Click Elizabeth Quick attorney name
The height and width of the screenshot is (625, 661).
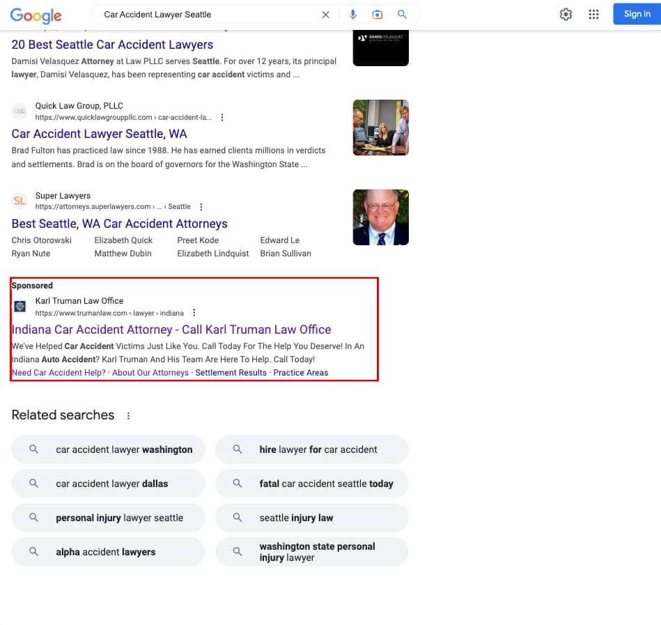click(x=123, y=240)
